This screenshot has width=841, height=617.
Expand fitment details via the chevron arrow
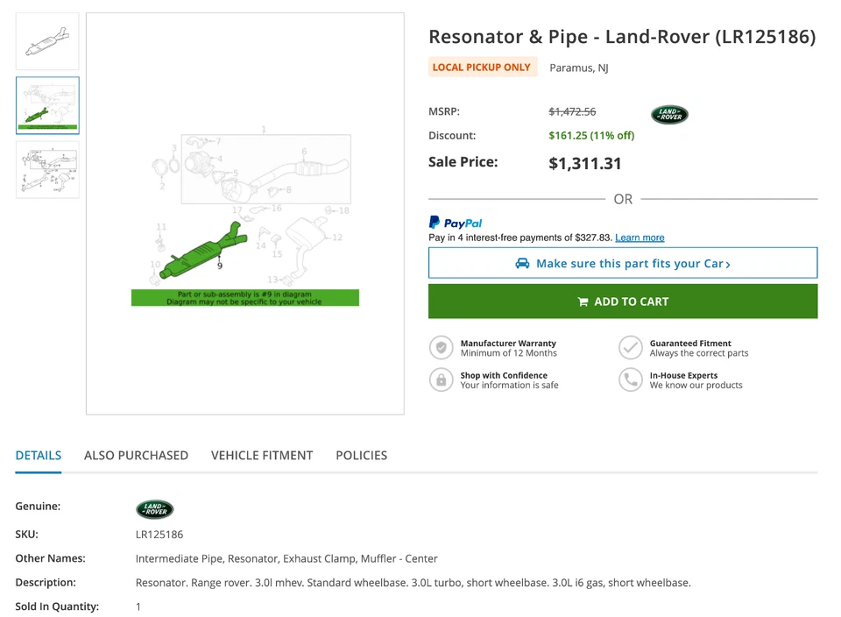pos(728,263)
